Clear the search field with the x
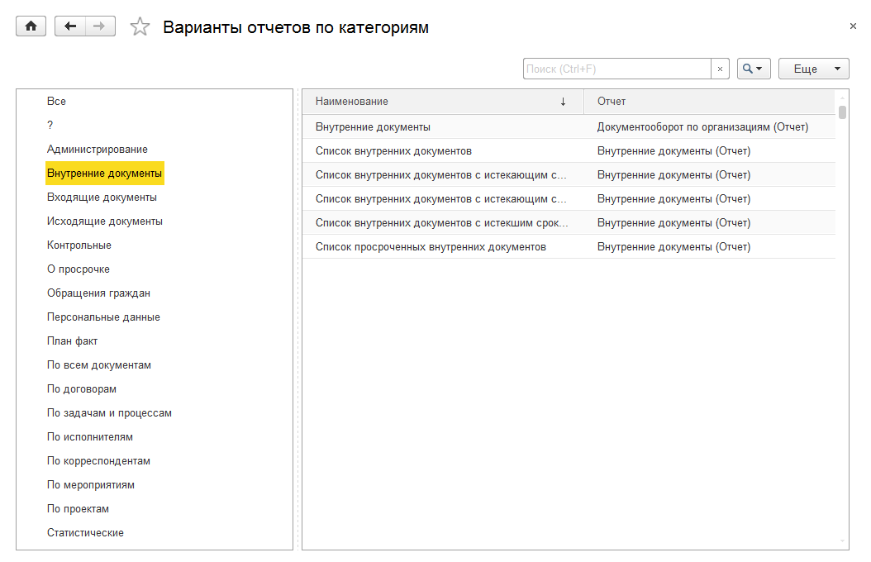 [x=720, y=69]
